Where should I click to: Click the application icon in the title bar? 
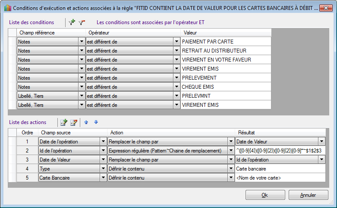6,8
